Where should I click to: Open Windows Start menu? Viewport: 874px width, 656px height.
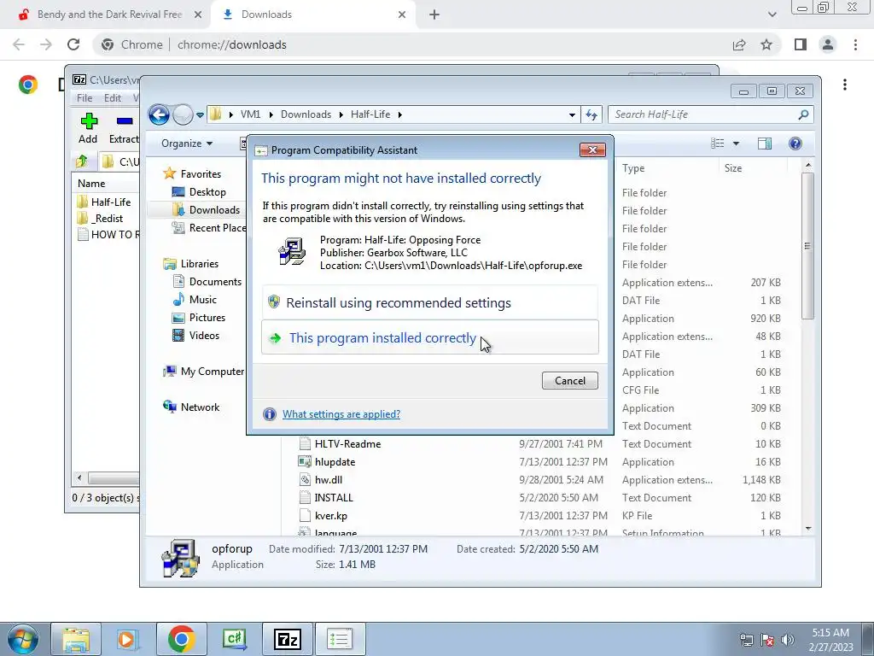coord(22,639)
